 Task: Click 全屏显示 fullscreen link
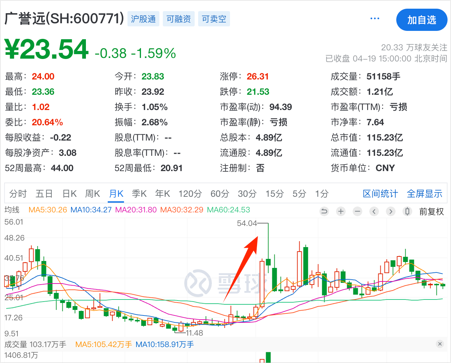click(424, 194)
